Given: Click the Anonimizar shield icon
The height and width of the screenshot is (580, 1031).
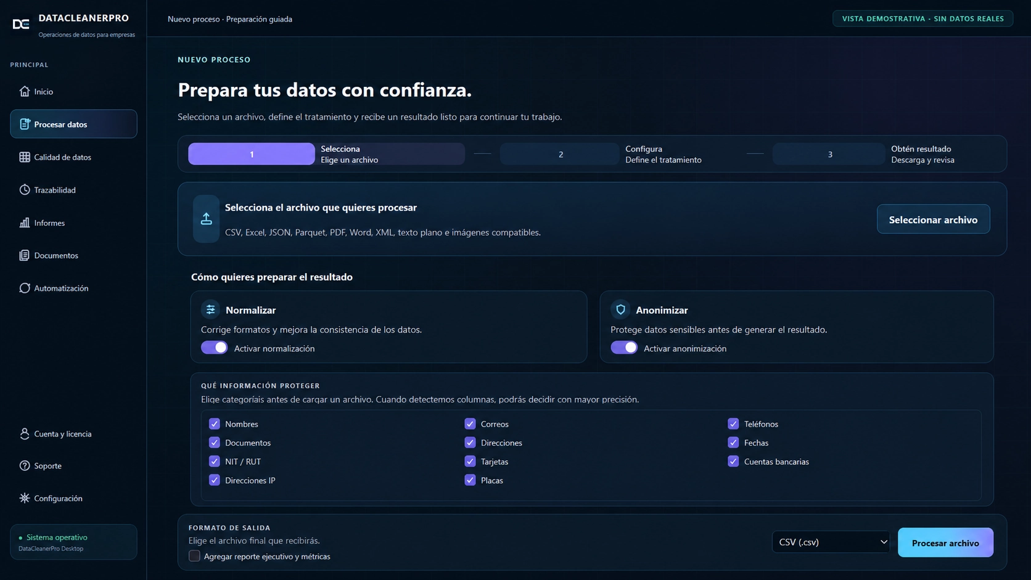Looking at the screenshot, I should tap(620, 309).
